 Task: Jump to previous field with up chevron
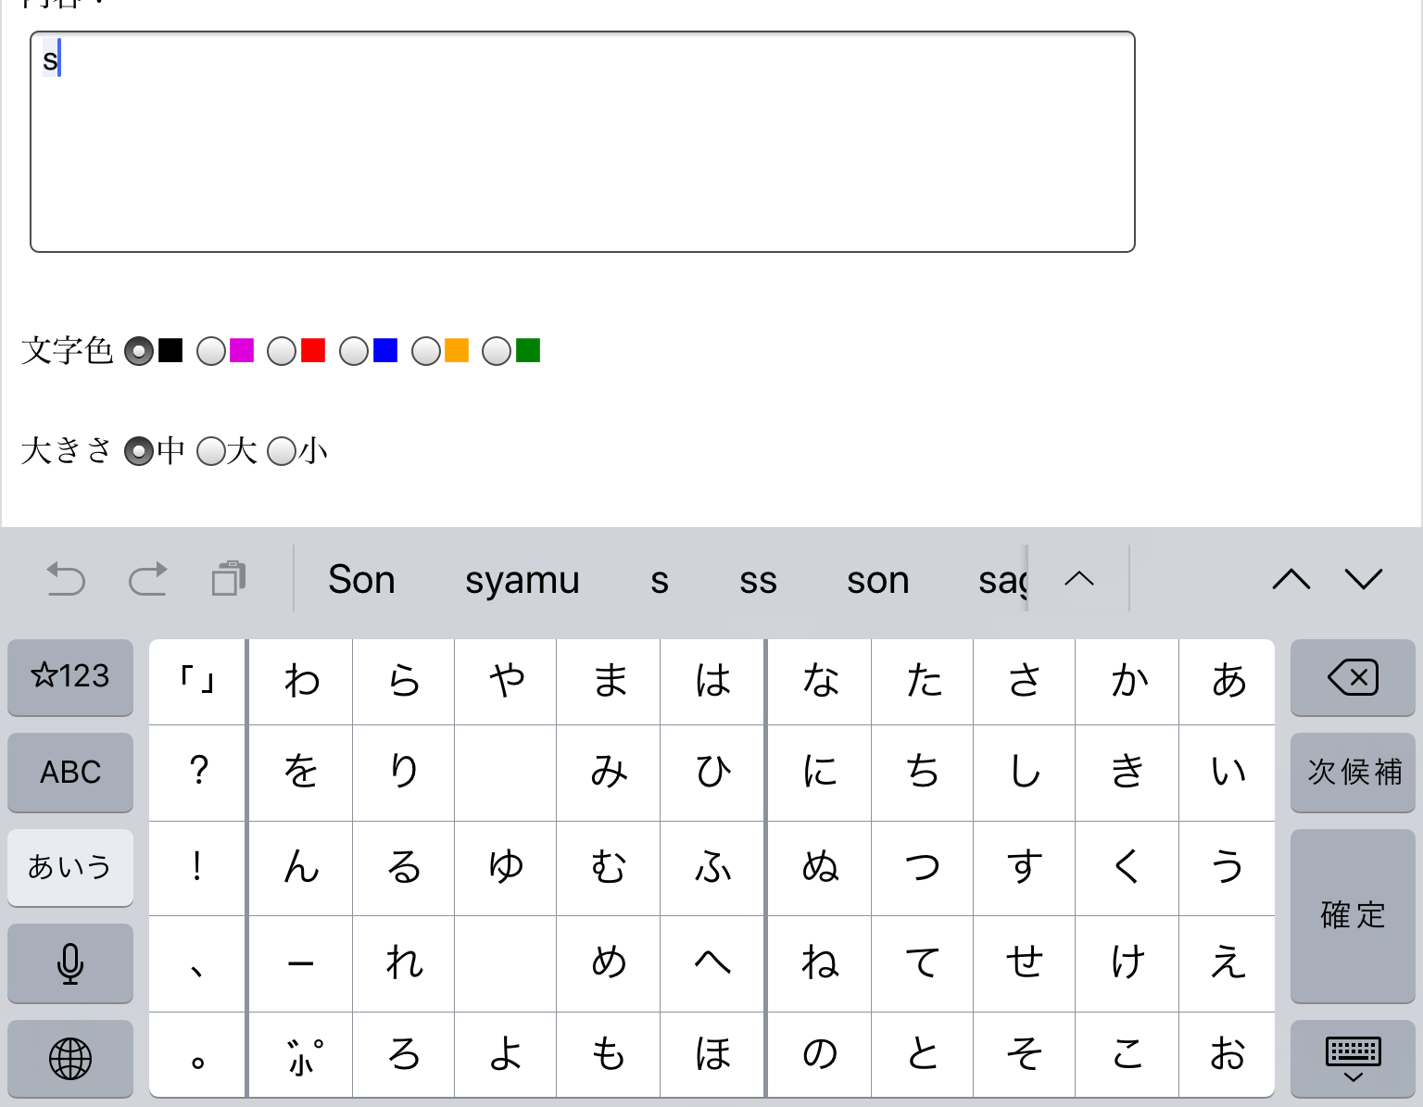(1291, 579)
